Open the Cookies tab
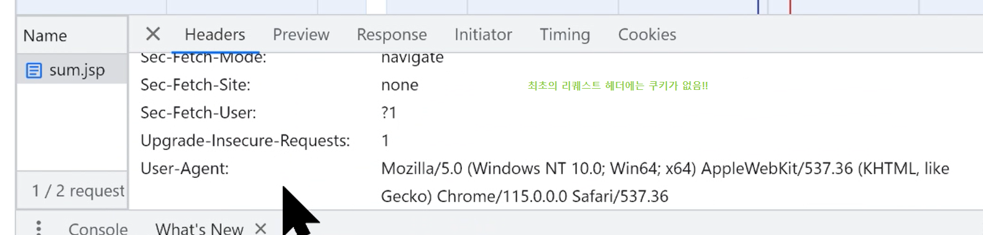 [647, 35]
